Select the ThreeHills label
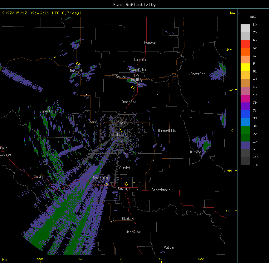Screen dimensions: 269x263 167,131
